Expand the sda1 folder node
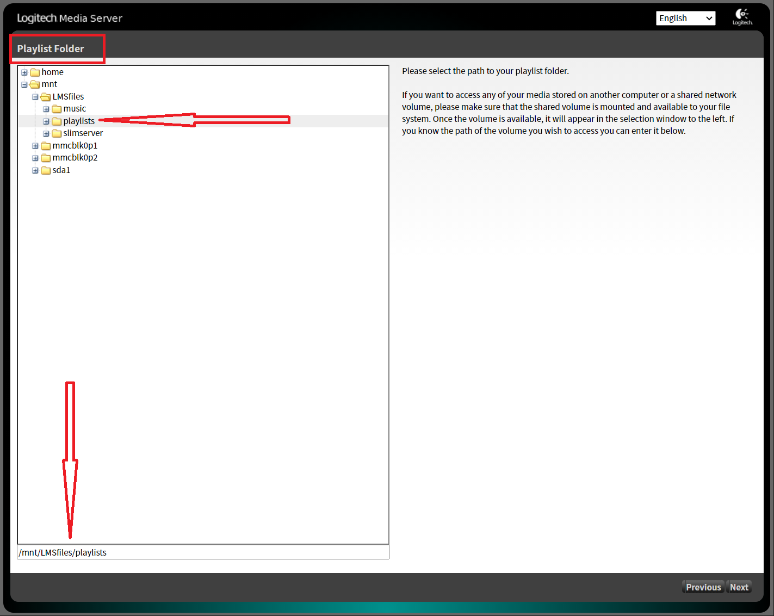774x616 pixels. 35,170
